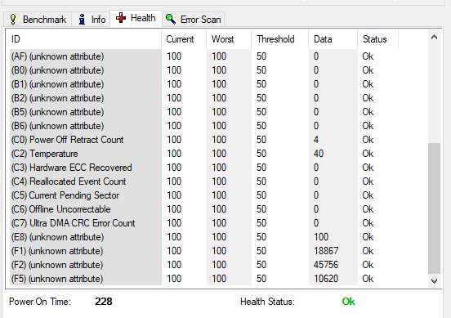
Task: Click the scrollbar up arrow
Action: (x=434, y=37)
